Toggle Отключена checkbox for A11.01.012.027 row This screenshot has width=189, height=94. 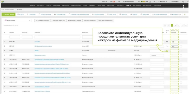[181, 83]
